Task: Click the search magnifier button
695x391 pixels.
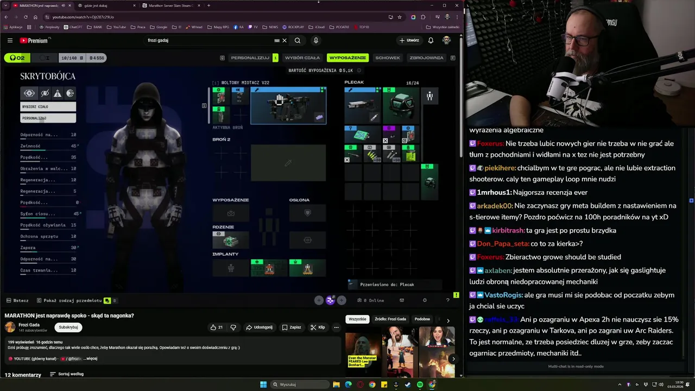Action: coord(298,40)
